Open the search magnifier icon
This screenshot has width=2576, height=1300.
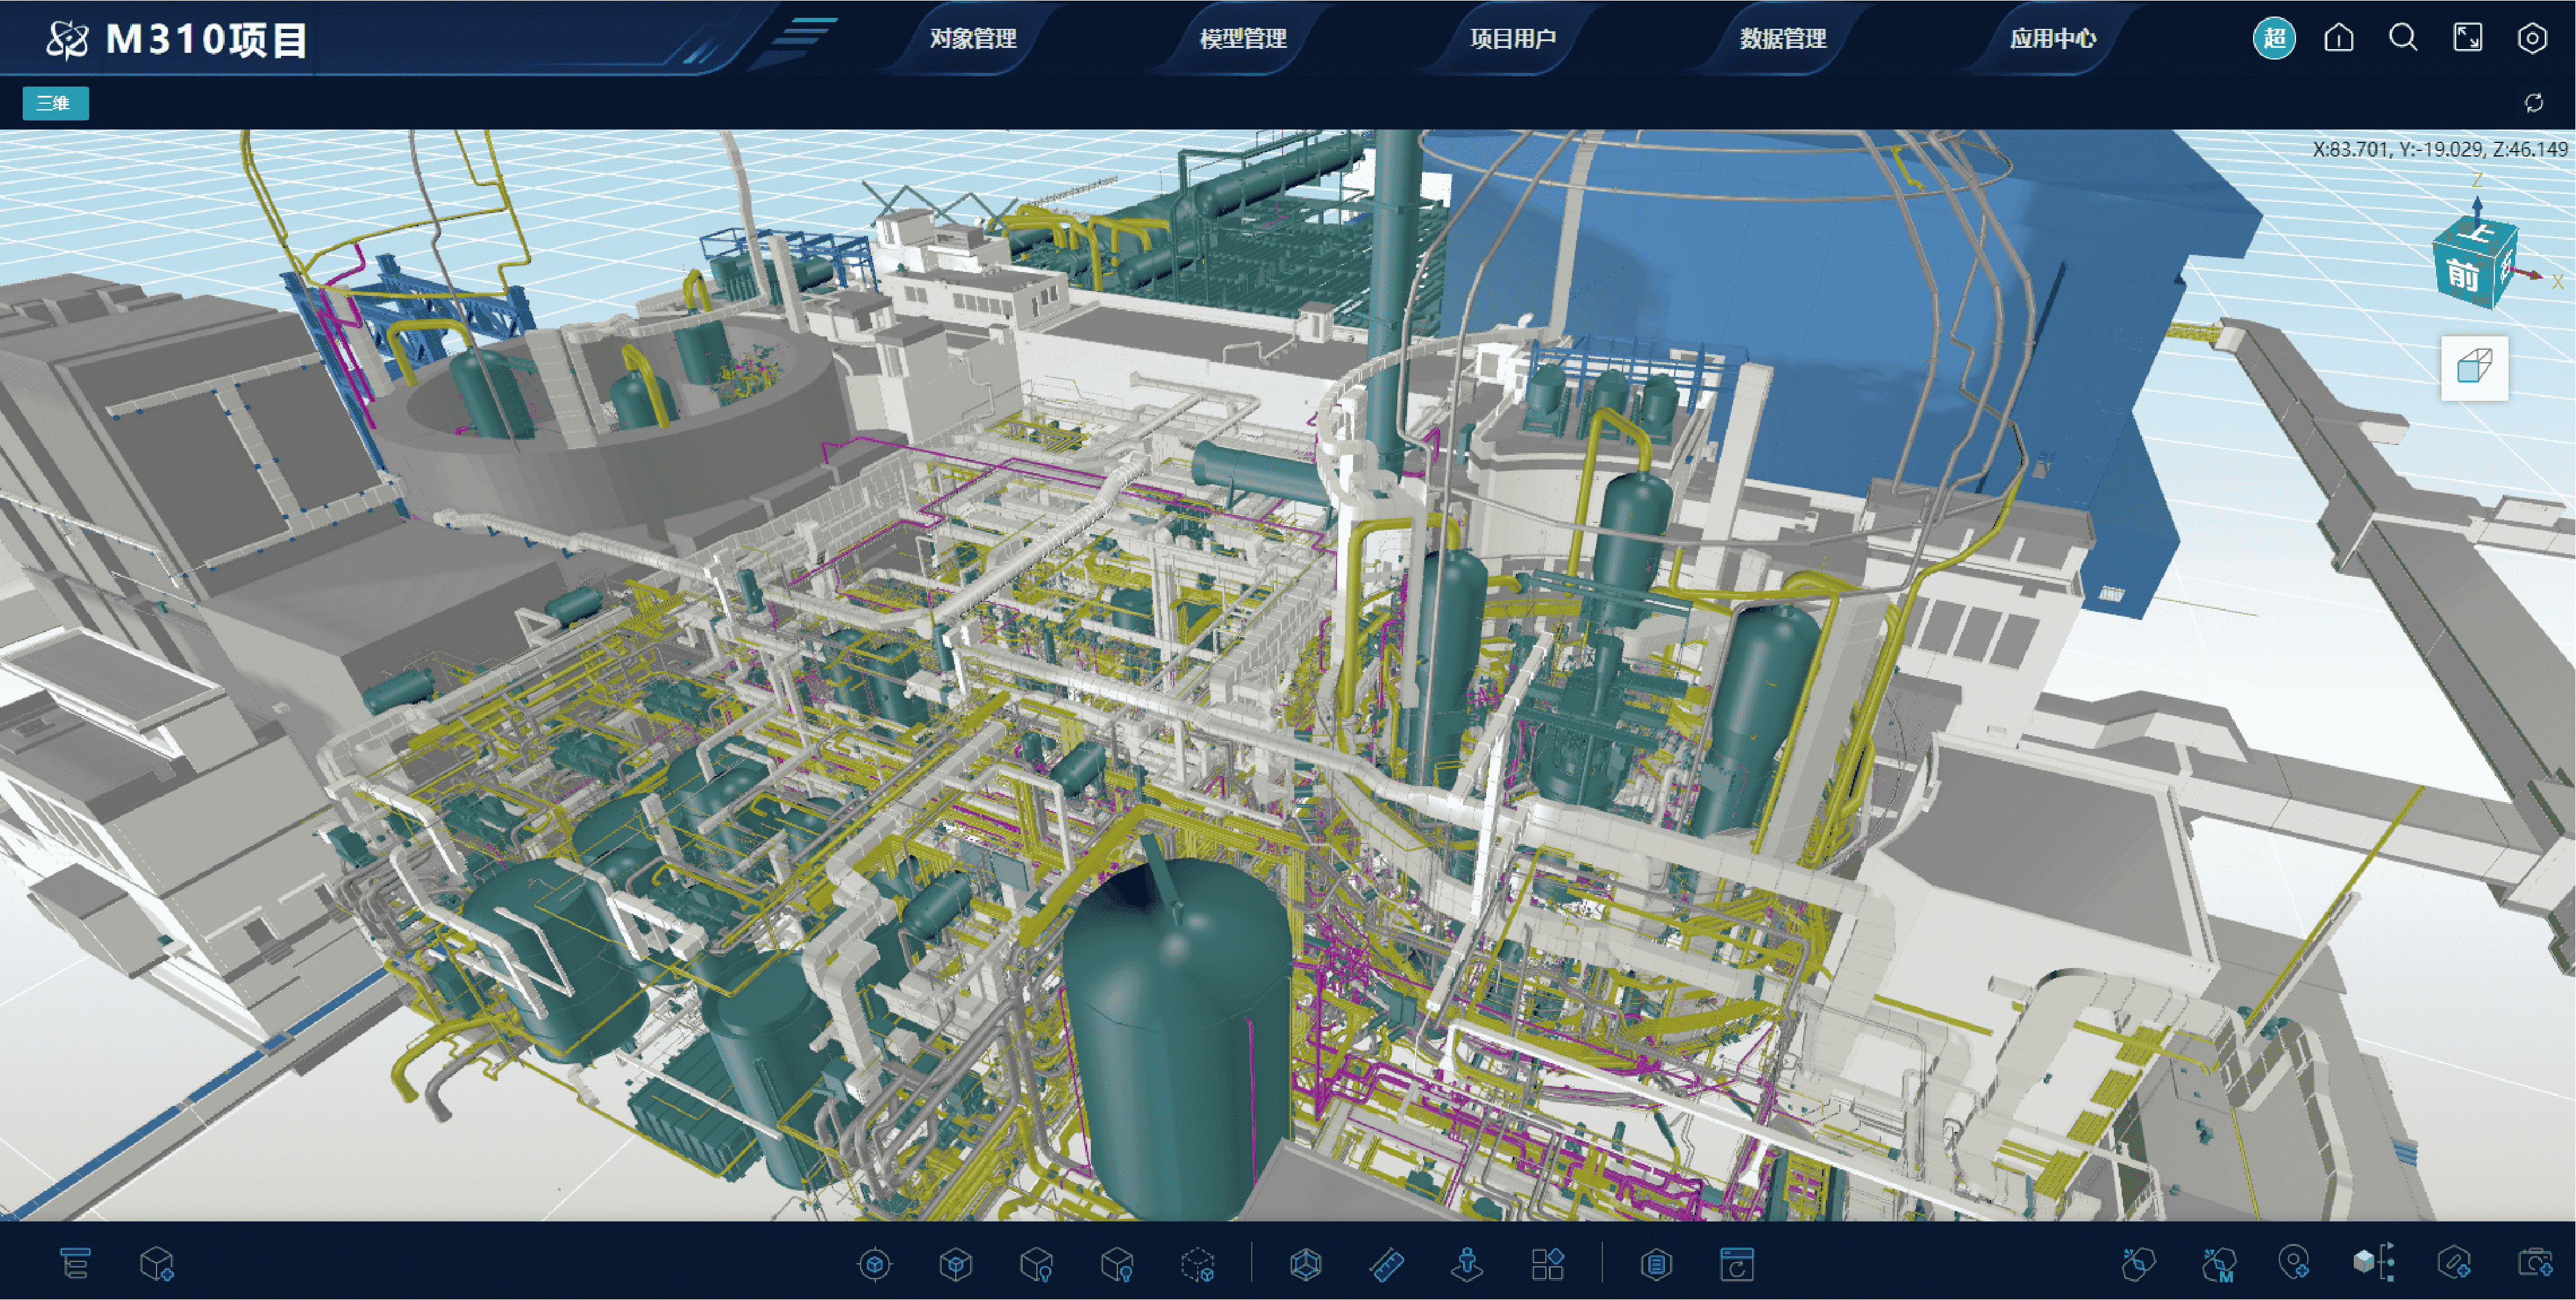pyautogui.click(x=2404, y=38)
